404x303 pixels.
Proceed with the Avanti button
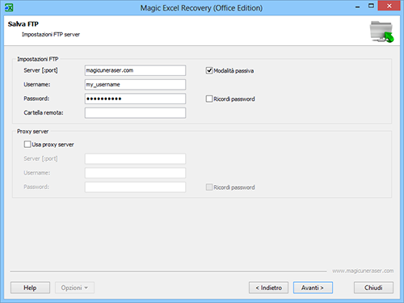(313, 288)
